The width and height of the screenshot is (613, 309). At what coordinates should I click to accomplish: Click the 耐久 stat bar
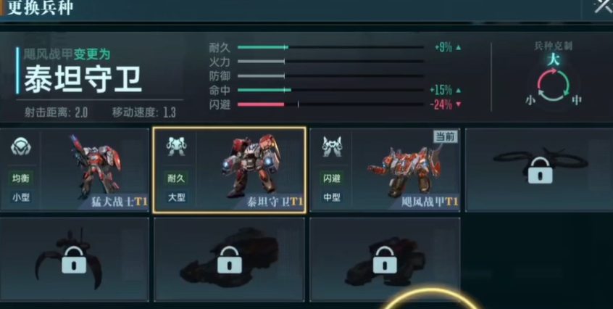330,47
